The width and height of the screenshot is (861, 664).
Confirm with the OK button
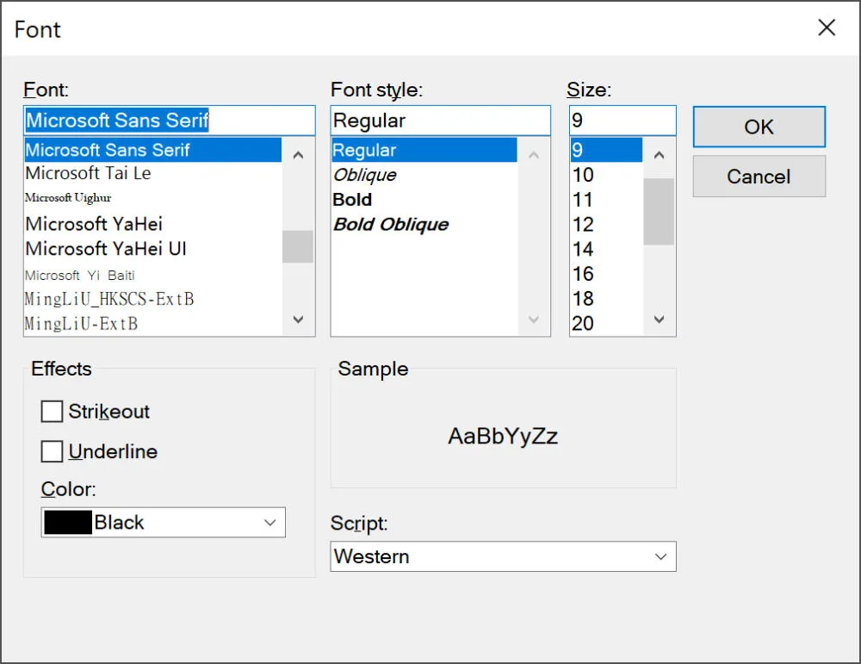(759, 127)
